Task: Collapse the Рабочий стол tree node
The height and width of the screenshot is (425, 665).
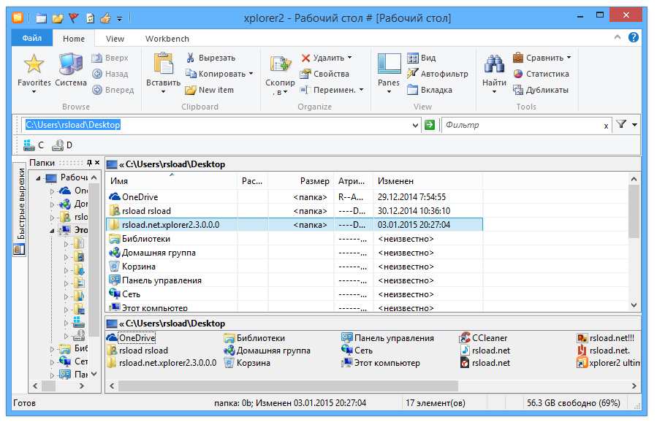Action: (38, 178)
